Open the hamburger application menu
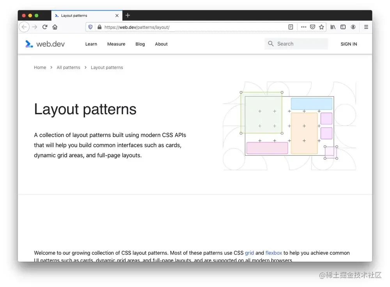Screen dimensions: 390x287 366,27
